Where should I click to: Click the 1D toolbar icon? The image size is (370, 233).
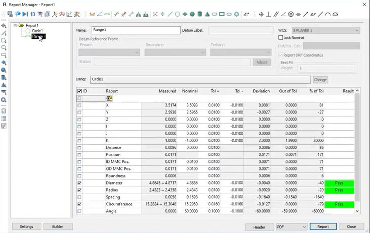click(x=33, y=14)
